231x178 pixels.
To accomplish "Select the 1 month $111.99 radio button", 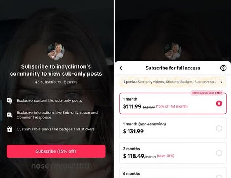I will (219, 104).
